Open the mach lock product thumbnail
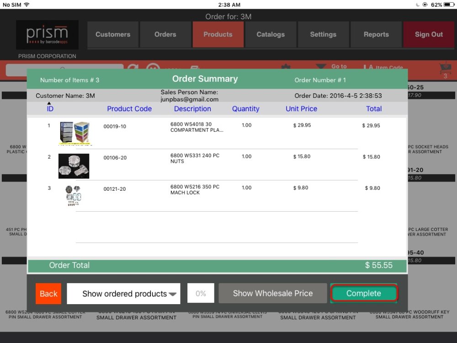 click(x=74, y=196)
